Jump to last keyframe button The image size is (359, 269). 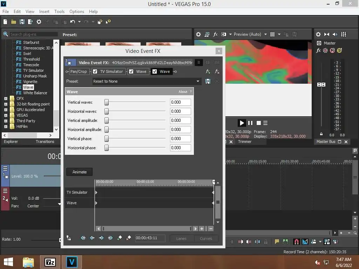[x=110, y=238]
